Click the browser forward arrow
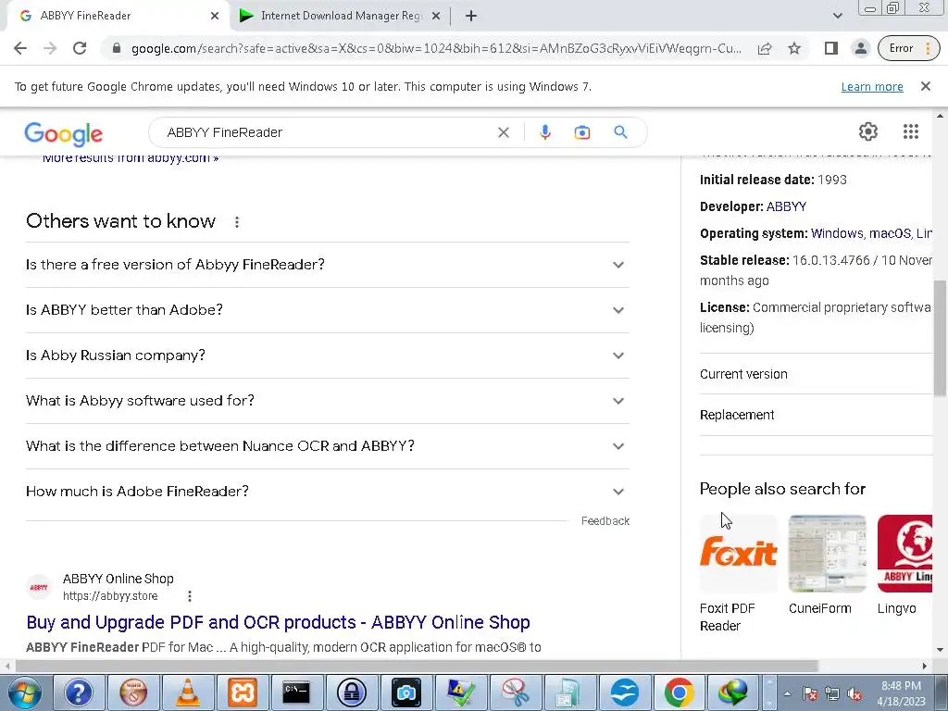948x711 pixels. click(x=50, y=48)
